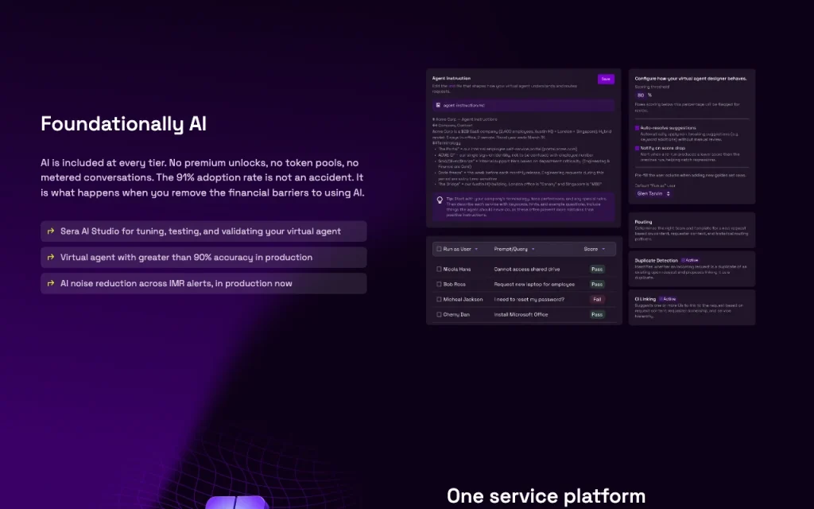This screenshot has height=509, width=814.
Task: Open the Sera AI Studio feature item
Action: [203, 231]
